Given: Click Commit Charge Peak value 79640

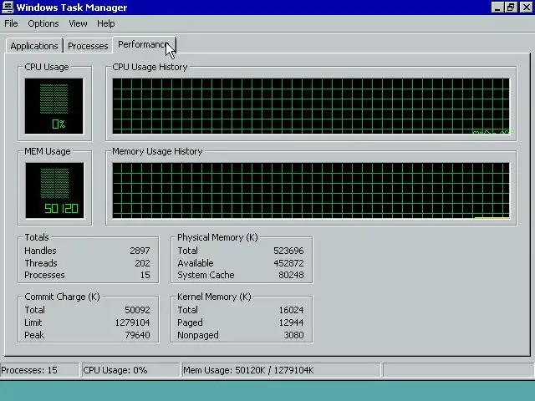Looking at the screenshot, I should coord(137,335).
